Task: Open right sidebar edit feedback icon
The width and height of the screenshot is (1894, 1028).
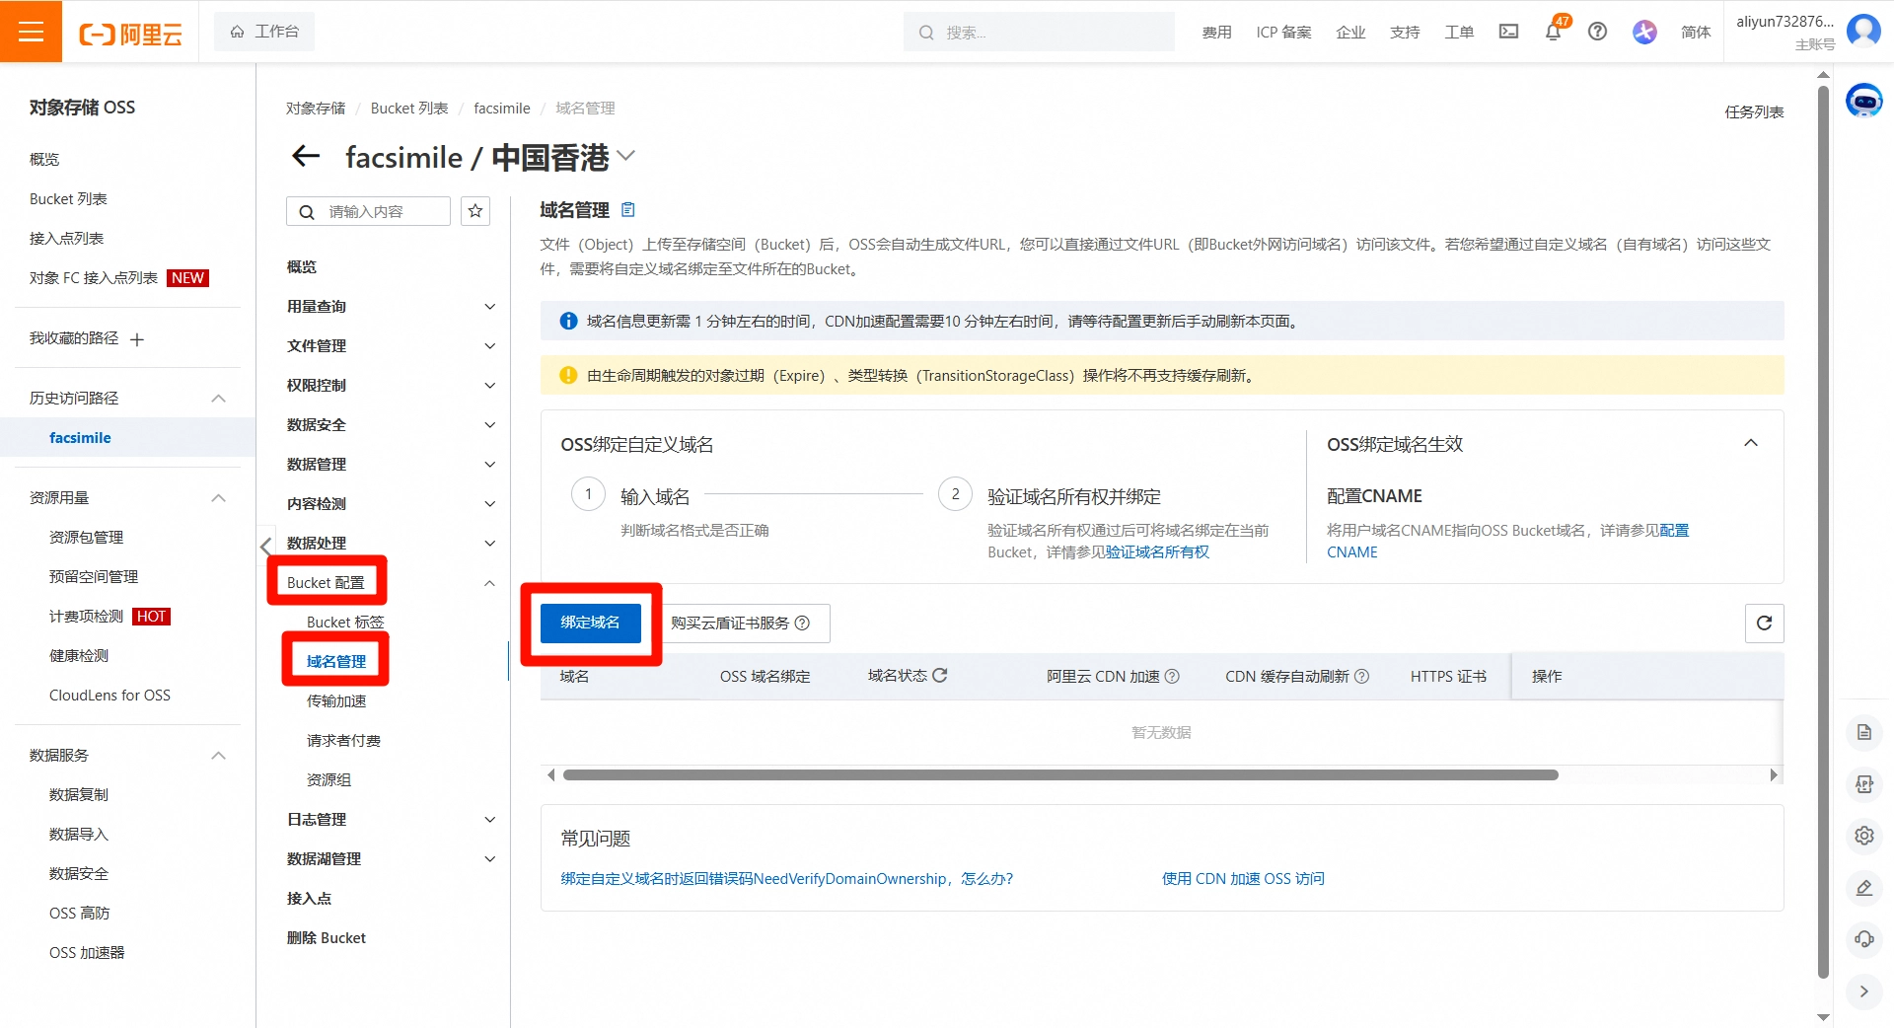Action: pos(1863,888)
